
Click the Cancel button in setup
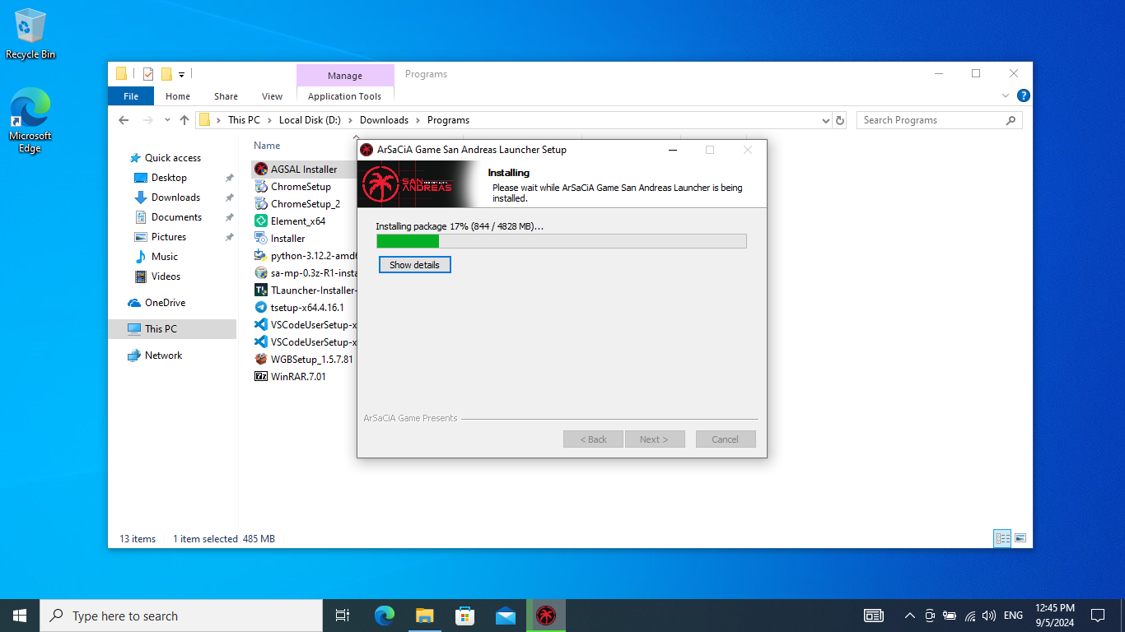click(x=726, y=439)
